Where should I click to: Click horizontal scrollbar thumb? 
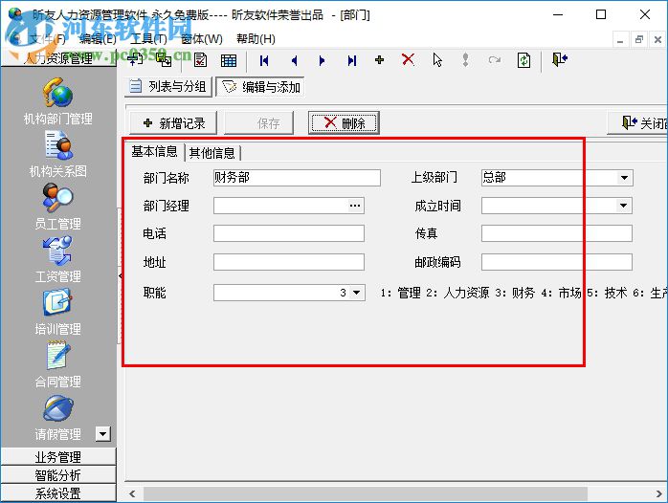tap(366, 494)
